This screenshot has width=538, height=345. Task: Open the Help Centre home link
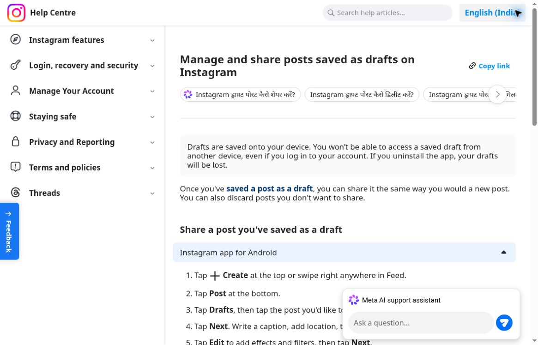[x=53, y=13]
